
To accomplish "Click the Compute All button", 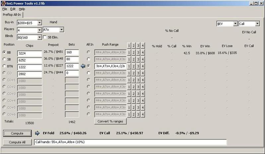I will pos(17,142).
